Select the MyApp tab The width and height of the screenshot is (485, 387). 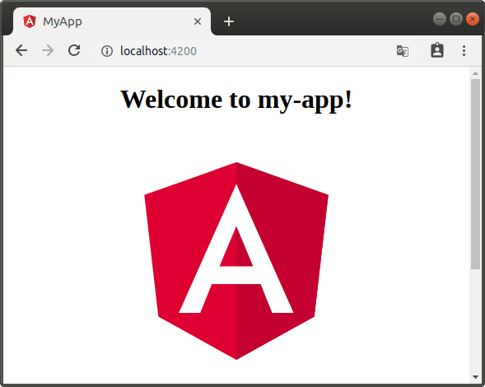112,21
